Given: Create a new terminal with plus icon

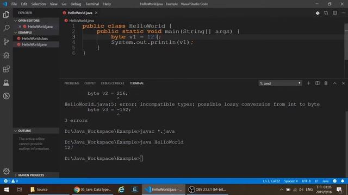Looking at the screenshot, I should click(x=308, y=83).
